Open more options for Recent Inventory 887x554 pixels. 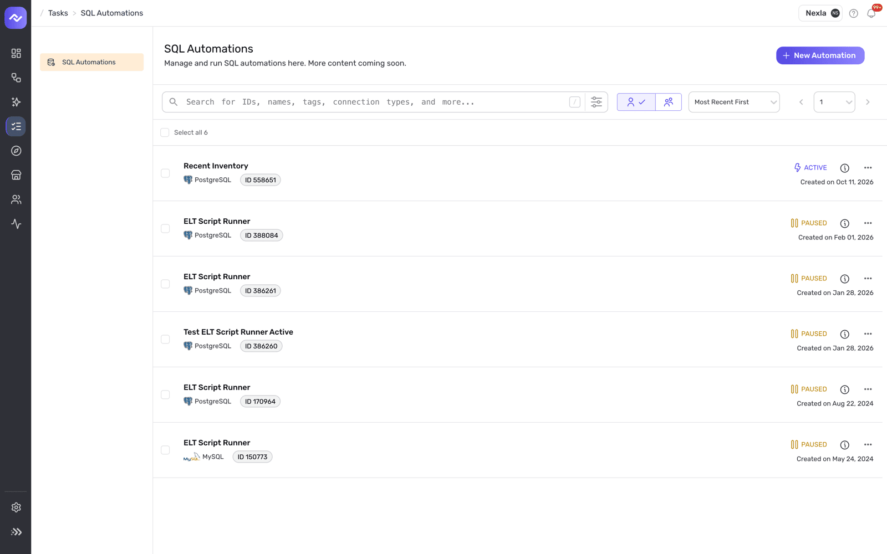point(868,168)
